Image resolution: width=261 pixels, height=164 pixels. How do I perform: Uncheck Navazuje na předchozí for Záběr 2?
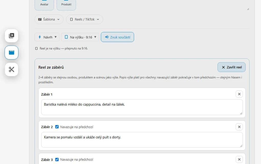coord(57,127)
